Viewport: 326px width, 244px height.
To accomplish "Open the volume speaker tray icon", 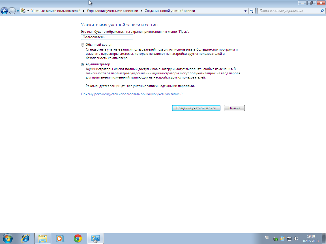I will pos(296,239).
